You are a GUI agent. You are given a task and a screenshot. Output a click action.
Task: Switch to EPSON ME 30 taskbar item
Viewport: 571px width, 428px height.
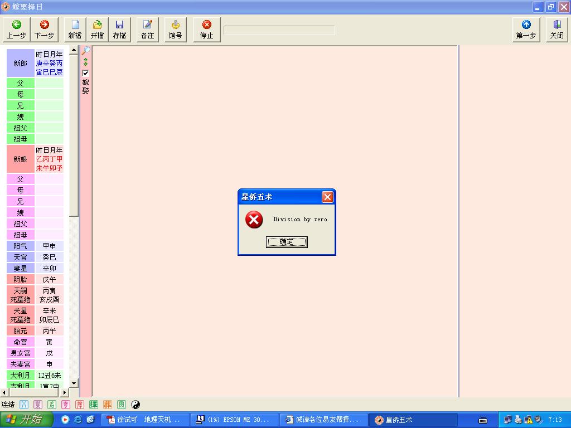coord(235,420)
